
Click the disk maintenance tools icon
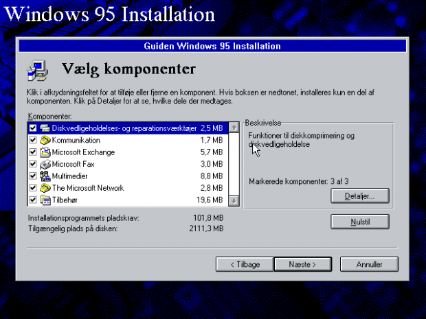pos(45,128)
